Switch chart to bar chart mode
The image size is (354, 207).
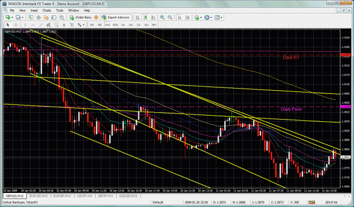(x=138, y=17)
